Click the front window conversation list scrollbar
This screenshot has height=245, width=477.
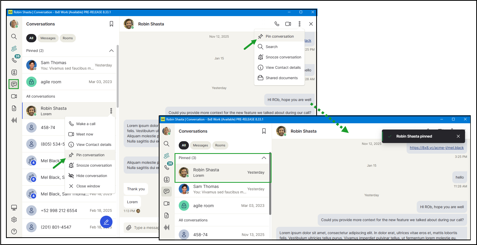click(270, 183)
